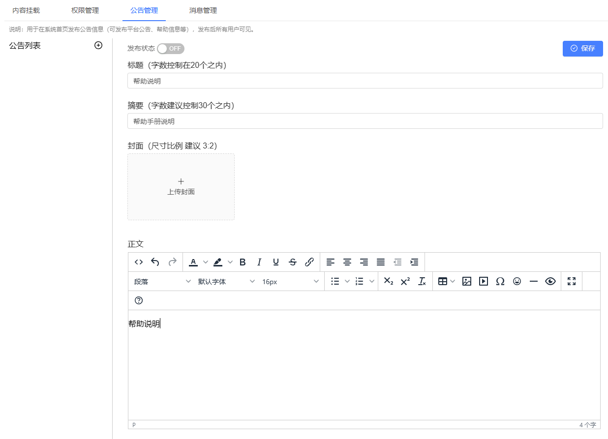Open the emoji picker icon
The width and height of the screenshot is (608, 439).
coord(517,281)
